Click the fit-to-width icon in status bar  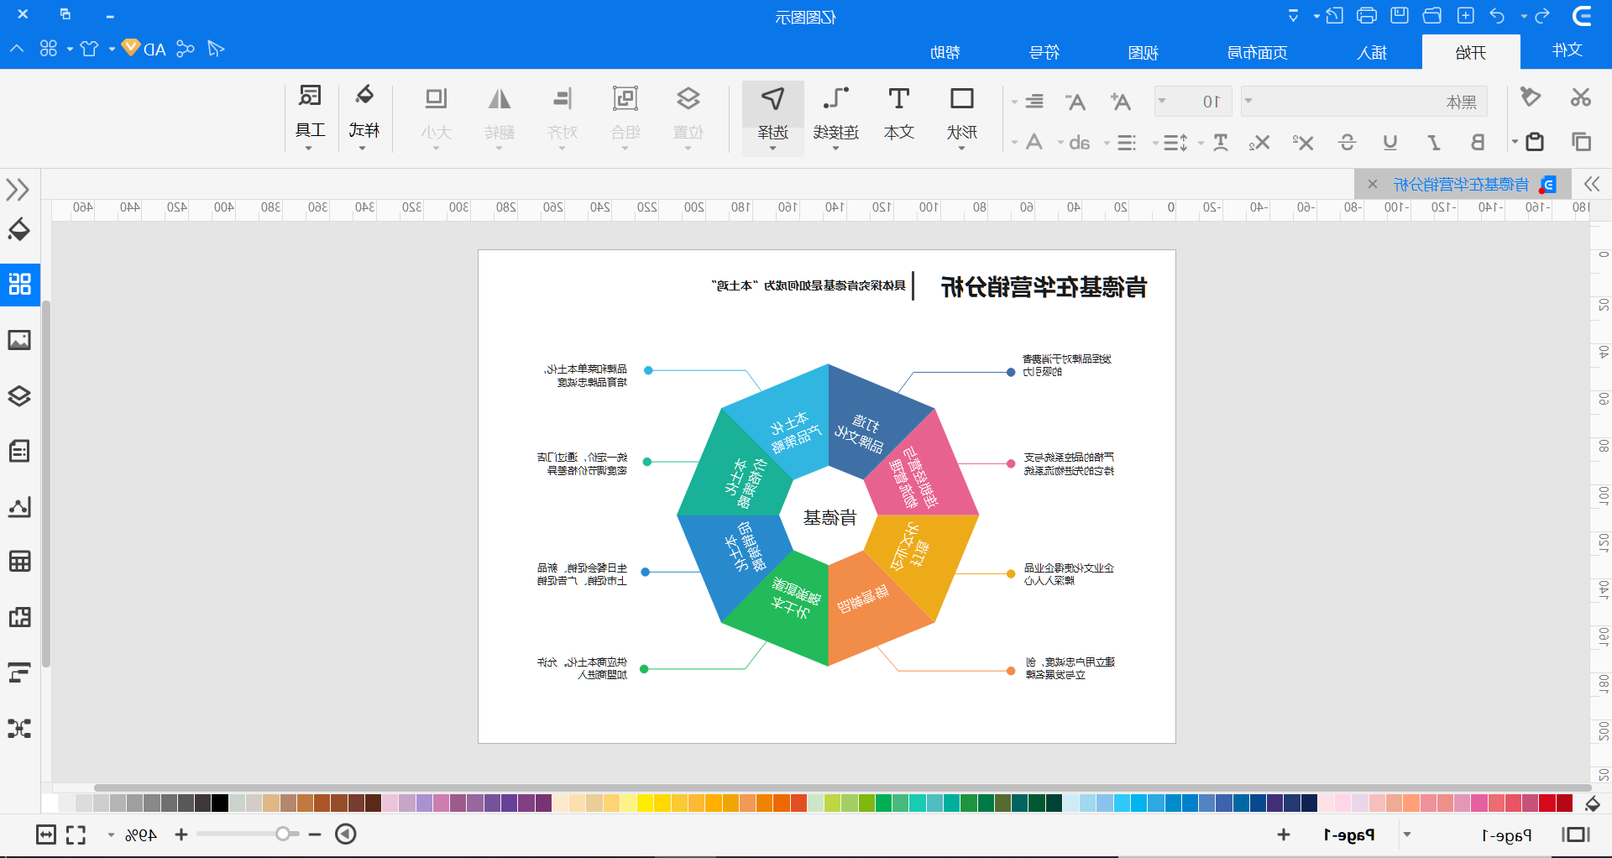(46, 834)
